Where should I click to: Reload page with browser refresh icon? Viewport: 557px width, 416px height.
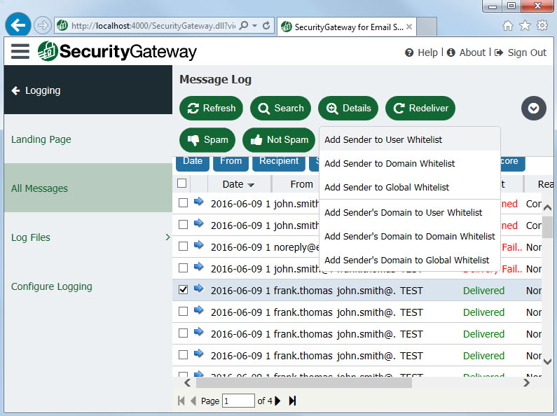(x=266, y=25)
